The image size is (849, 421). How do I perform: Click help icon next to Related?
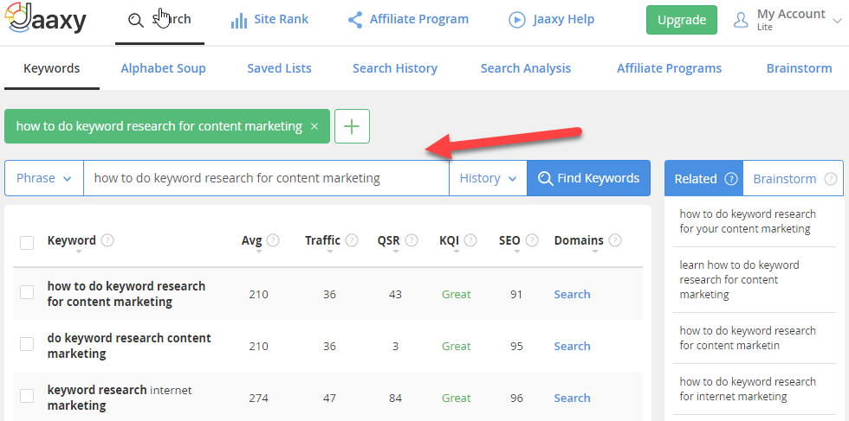[731, 179]
